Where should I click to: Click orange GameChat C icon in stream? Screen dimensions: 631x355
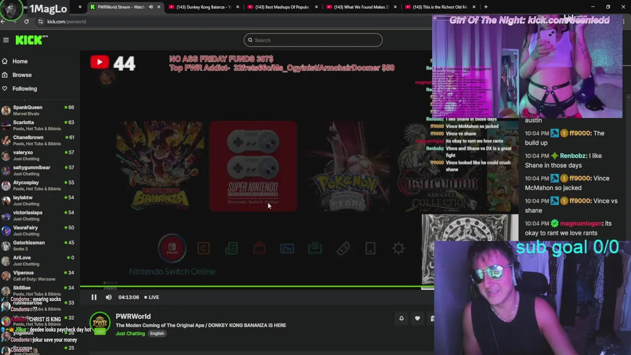click(x=203, y=248)
